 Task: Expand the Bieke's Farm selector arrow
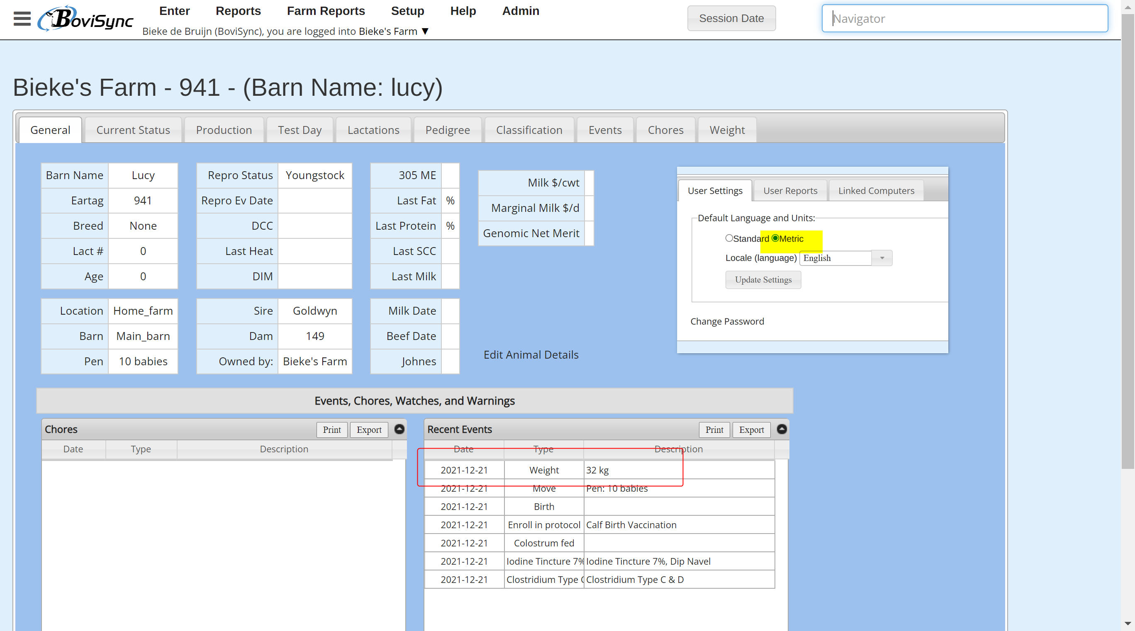(x=425, y=31)
